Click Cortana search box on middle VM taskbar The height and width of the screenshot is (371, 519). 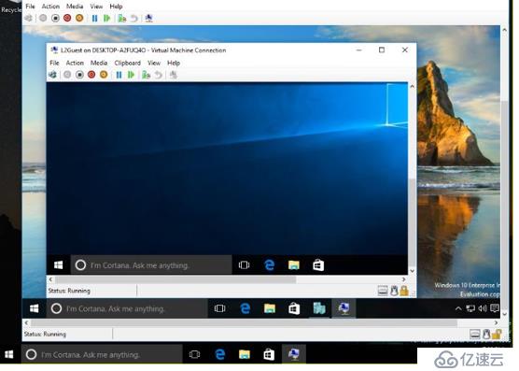pyautogui.click(x=127, y=308)
